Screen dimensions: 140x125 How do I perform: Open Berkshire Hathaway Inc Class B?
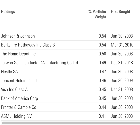pos(28,45)
